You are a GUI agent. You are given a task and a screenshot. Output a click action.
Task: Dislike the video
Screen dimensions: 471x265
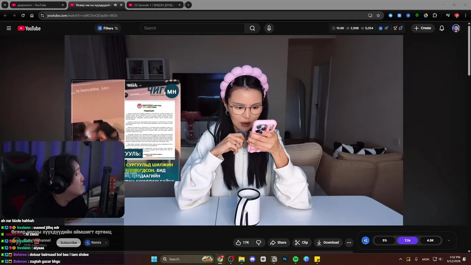coord(259,243)
